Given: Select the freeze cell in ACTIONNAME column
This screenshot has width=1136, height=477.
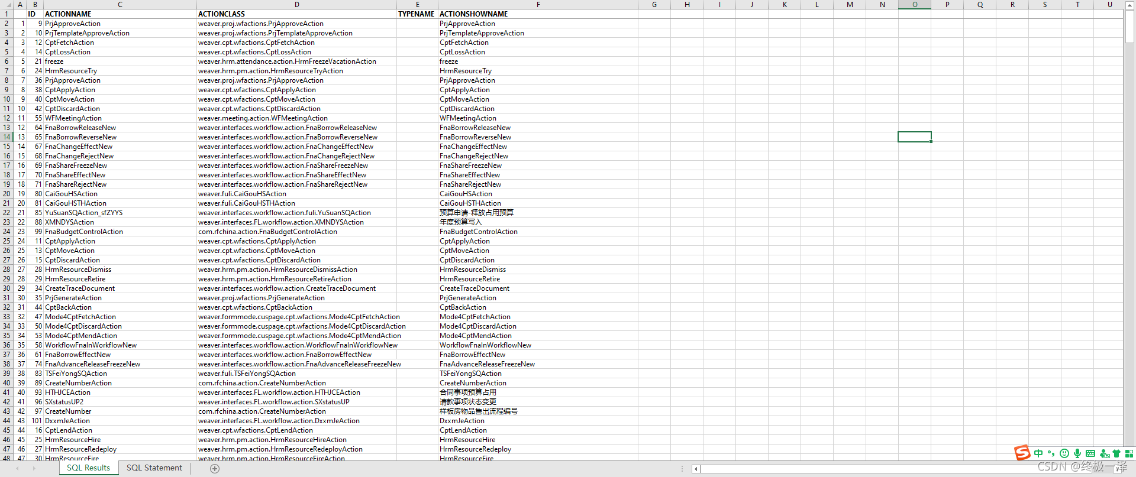Looking at the screenshot, I should pos(120,61).
